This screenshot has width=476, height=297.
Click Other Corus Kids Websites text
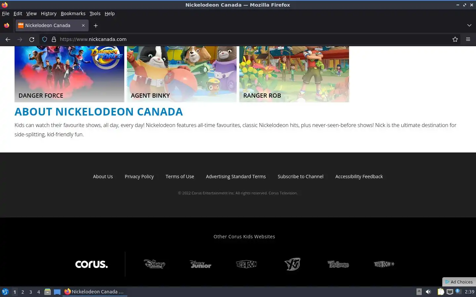pos(244,237)
